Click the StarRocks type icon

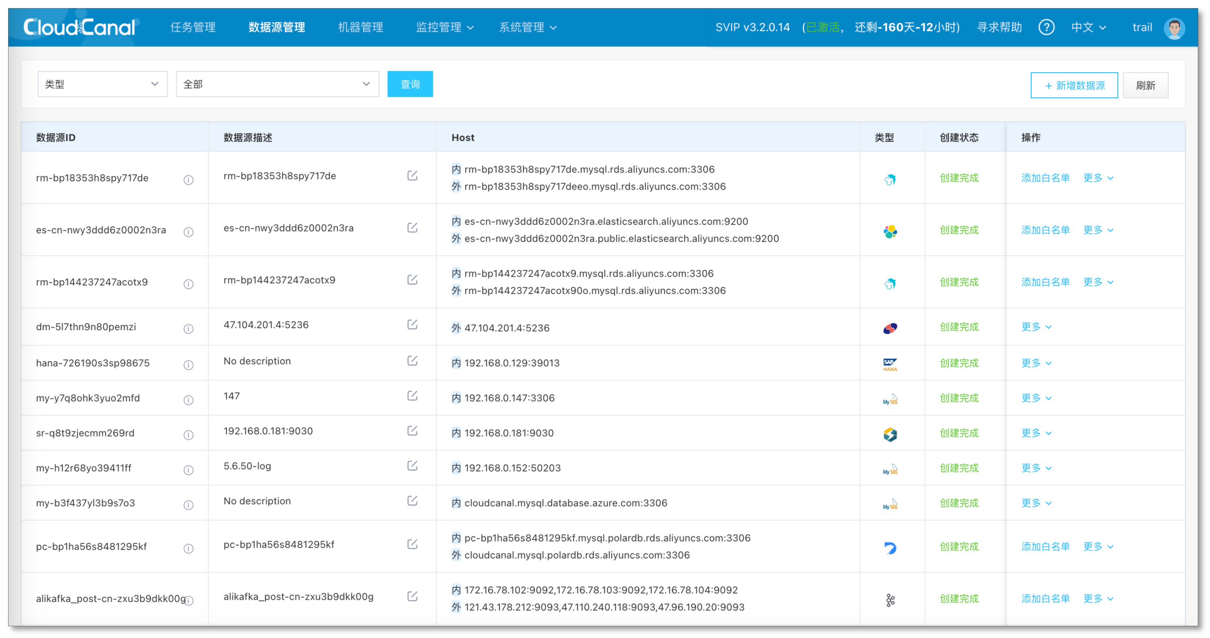(x=890, y=435)
